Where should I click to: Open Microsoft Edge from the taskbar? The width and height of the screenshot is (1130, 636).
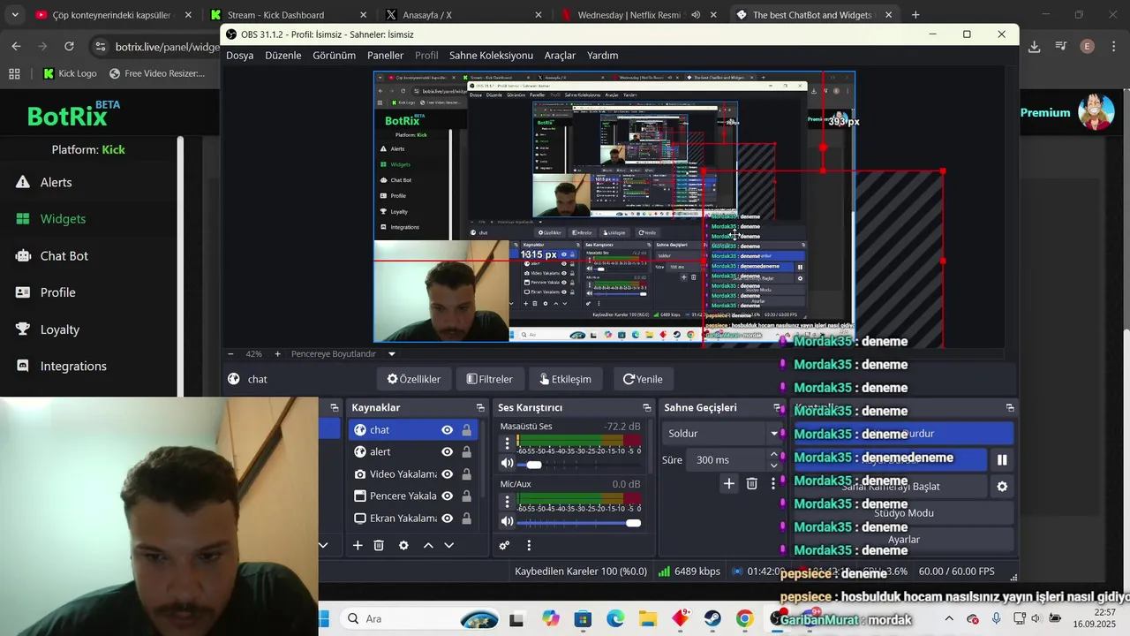click(615, 618)
